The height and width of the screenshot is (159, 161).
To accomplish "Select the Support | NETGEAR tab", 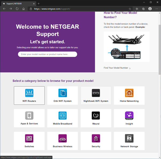I will pyautogui.click(x=19, y=4).
